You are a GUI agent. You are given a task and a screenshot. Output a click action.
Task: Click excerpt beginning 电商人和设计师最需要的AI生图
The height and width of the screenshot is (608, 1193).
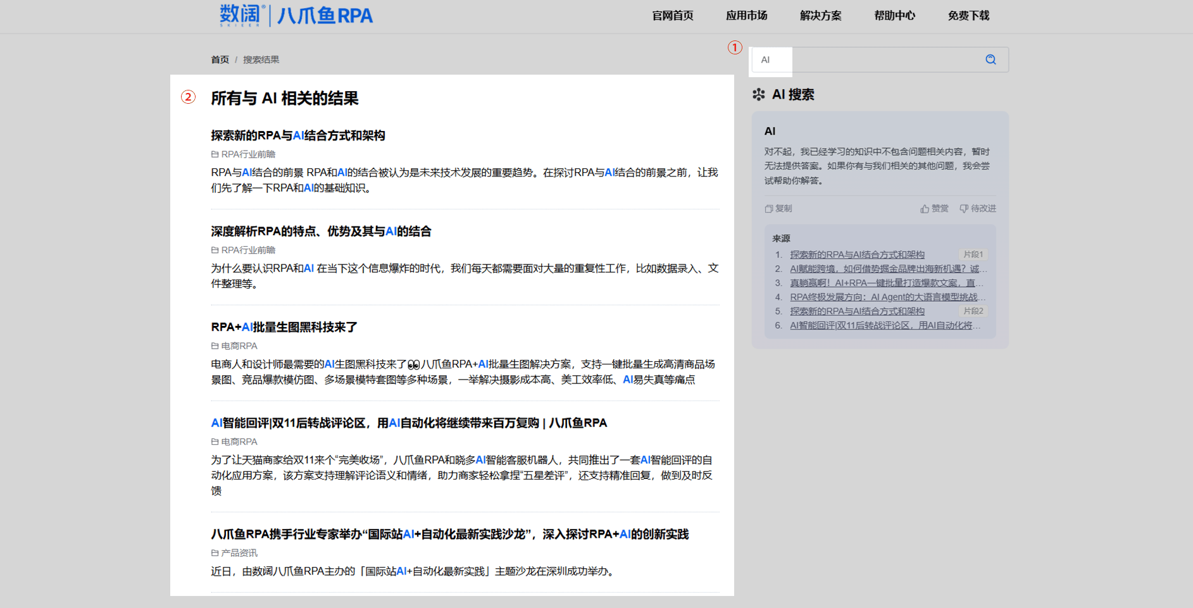[463, 372]
